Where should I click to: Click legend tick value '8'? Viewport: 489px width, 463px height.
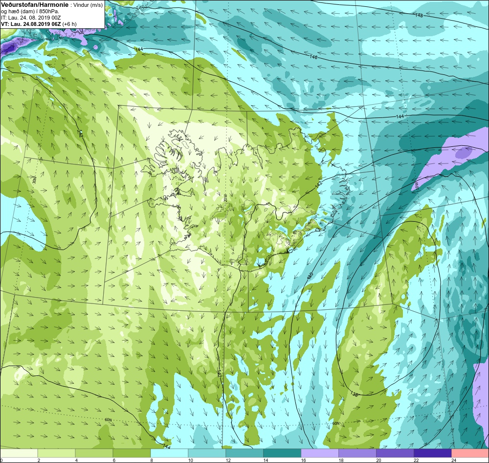point(152,460)
